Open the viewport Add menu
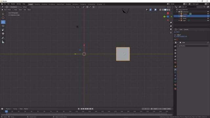The image size is (210, 118). tap(25, 10)
